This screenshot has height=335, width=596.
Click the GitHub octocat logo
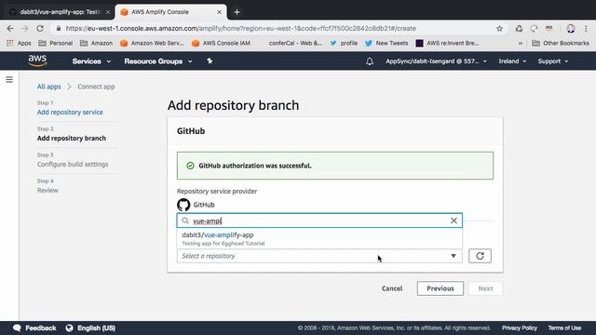183,205
